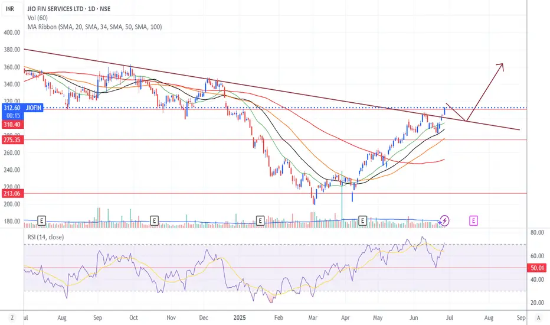Click the Jun label on time axis
This screenshot has width=550, height=325.
(414, 318)
